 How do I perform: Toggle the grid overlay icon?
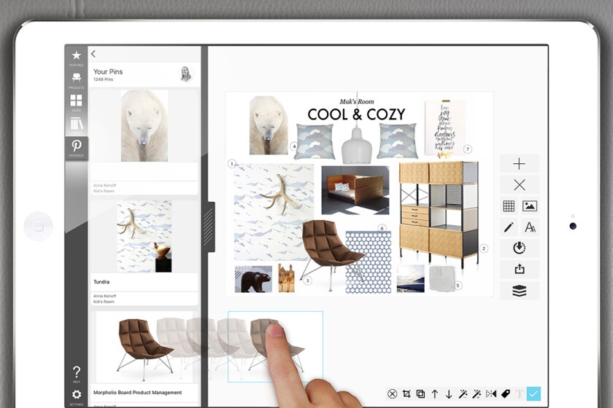click(x=509, y=206)
